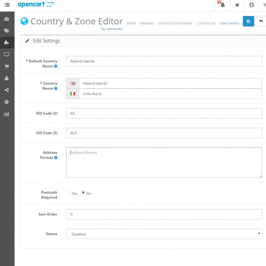Open the Sales shopping cart icon
The height and width of the screenshot is (266, 266).
[x=6, y=66]
